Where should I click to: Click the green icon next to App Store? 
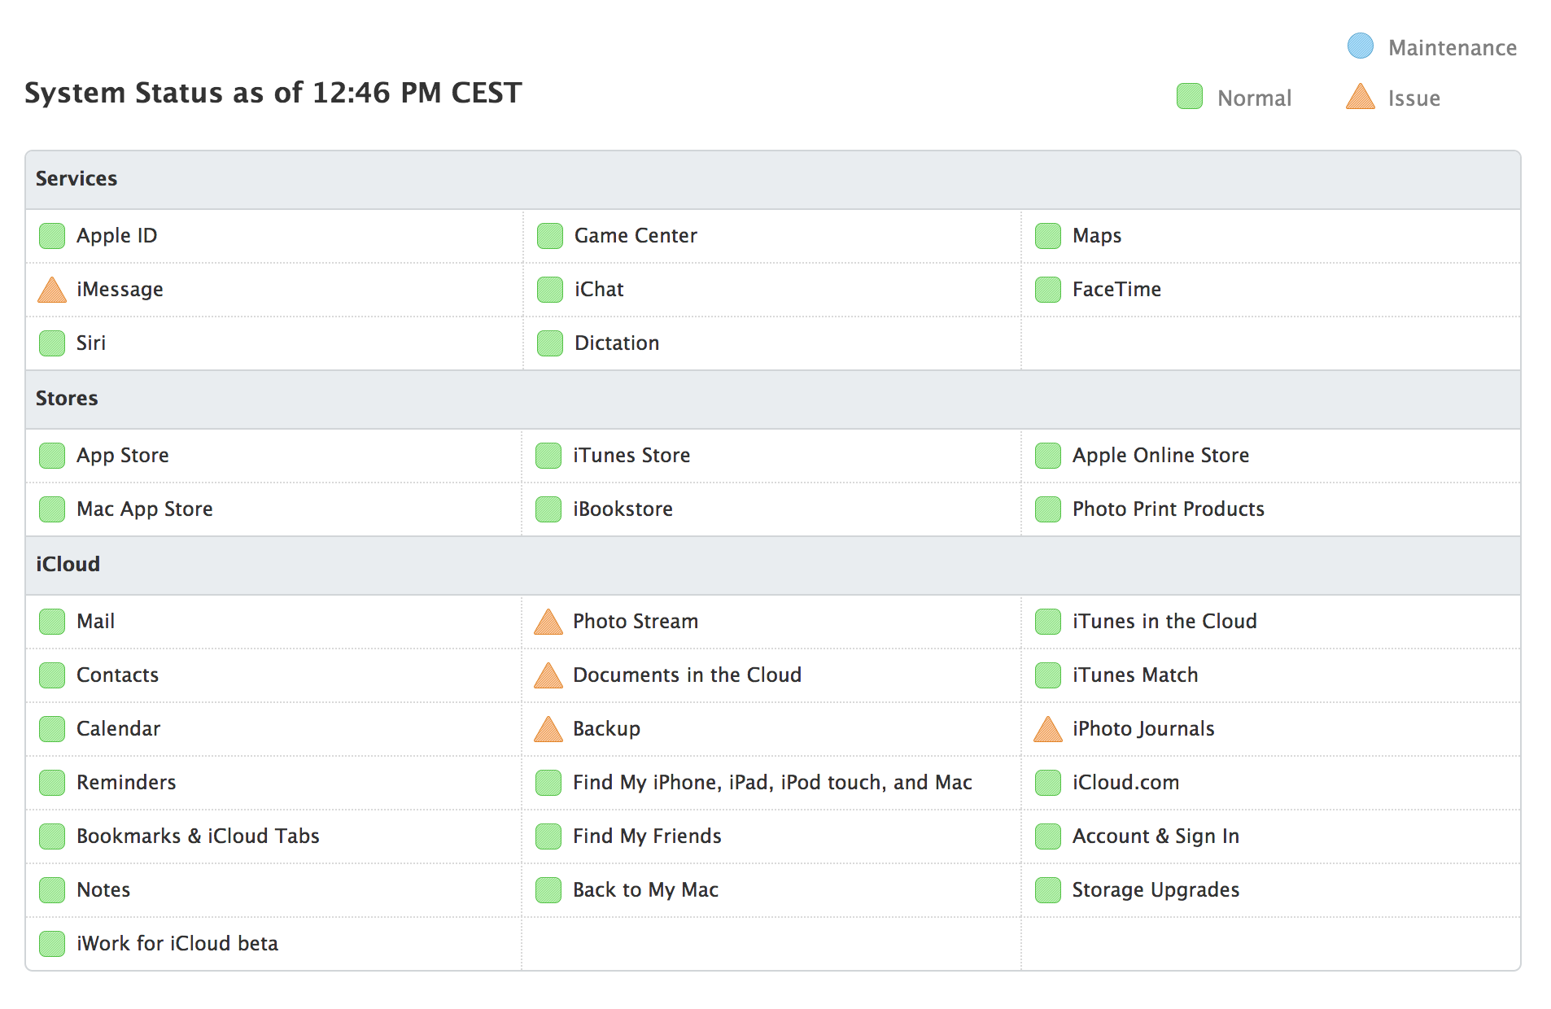pyautogui.click(x=52, y=456)
